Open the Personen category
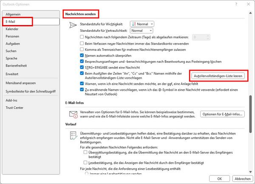 [x=31, y=36]
